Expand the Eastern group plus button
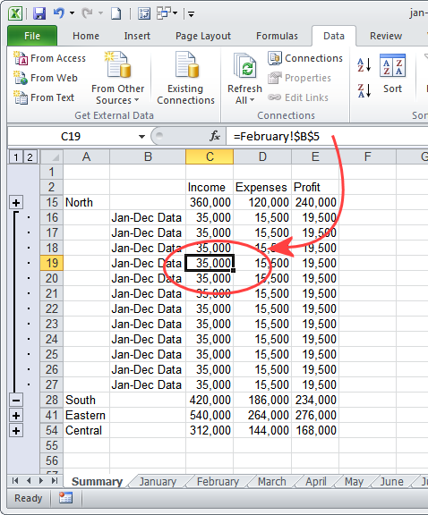The width and height of the screenshot is (428, 515). 16,416
